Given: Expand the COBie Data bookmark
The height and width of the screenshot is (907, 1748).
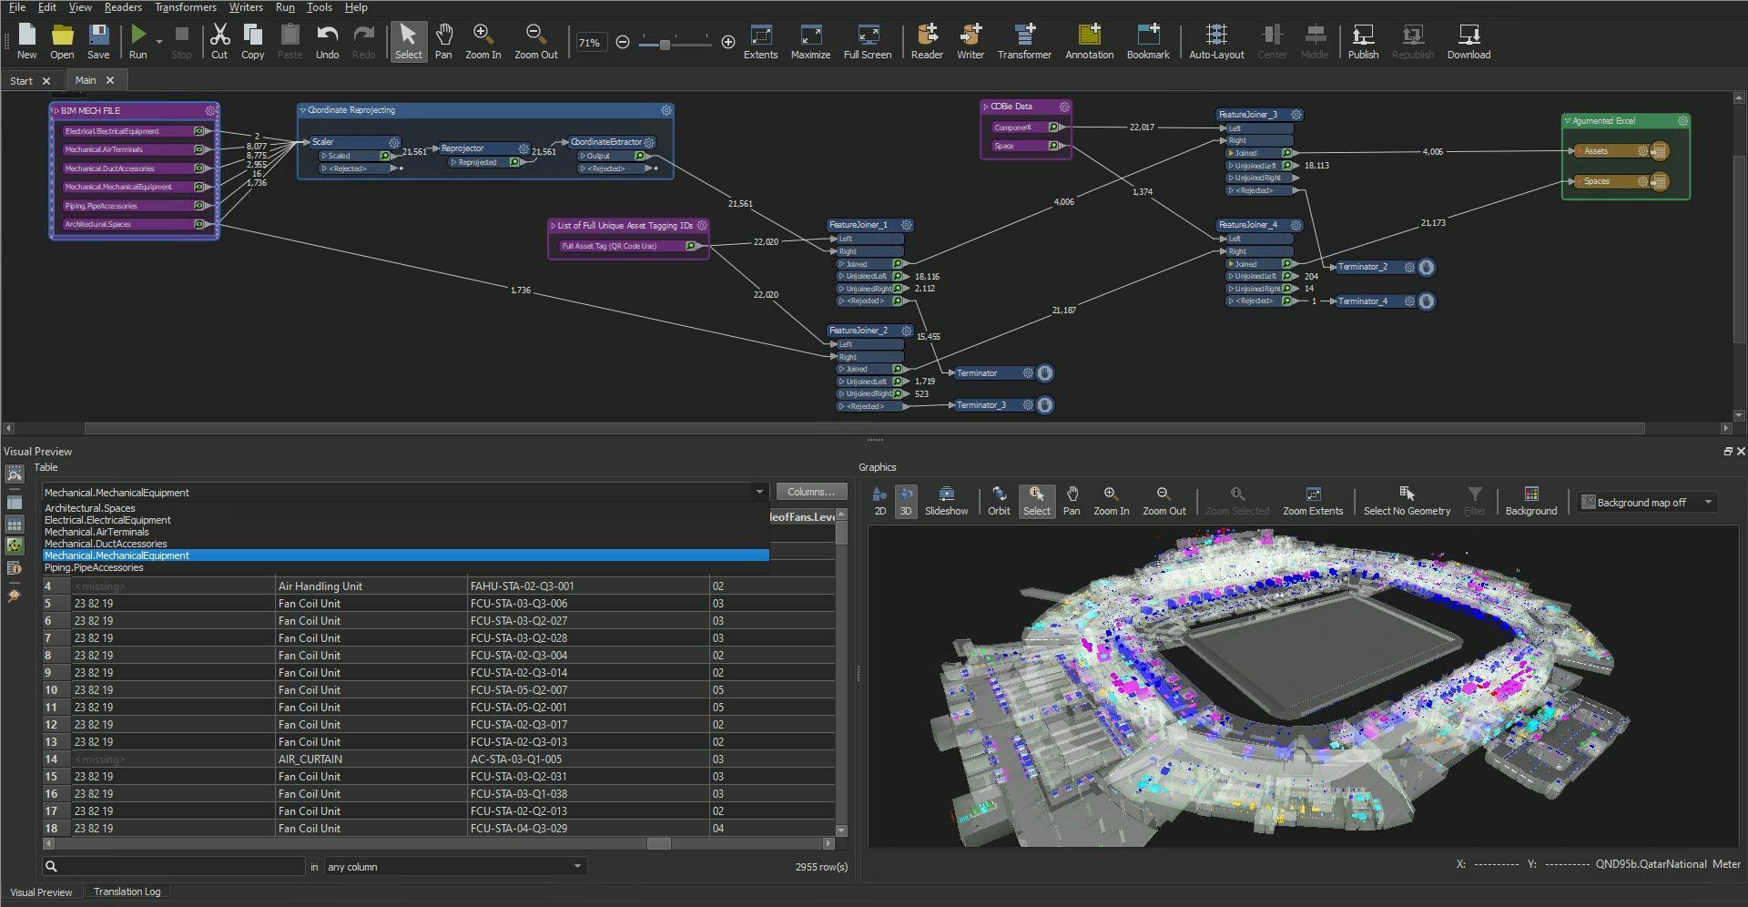Looking at the screenshot, I should point(986,107).
